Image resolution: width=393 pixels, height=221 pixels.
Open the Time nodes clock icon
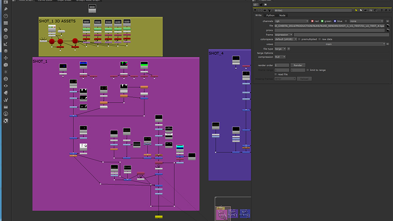6,16
